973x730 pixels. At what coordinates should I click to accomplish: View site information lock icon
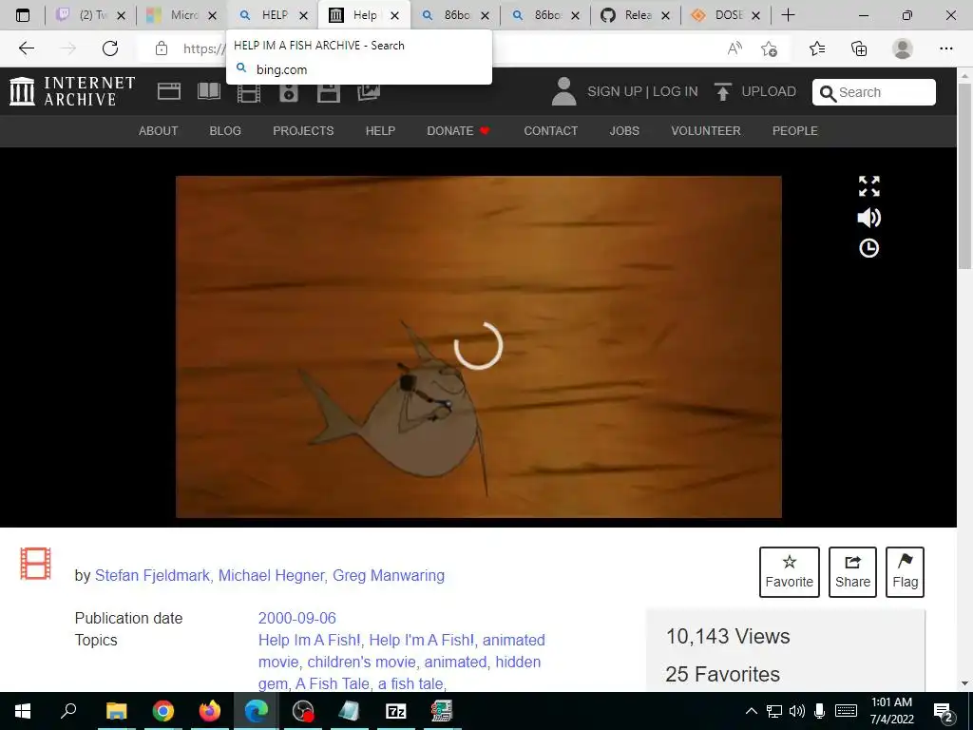point(162,48)
